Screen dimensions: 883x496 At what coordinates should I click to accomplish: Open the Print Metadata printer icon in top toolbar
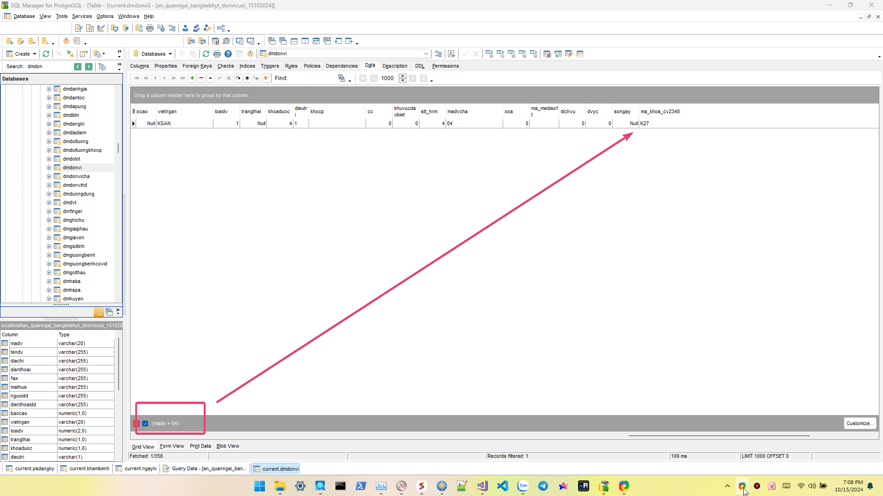[150, 28]
